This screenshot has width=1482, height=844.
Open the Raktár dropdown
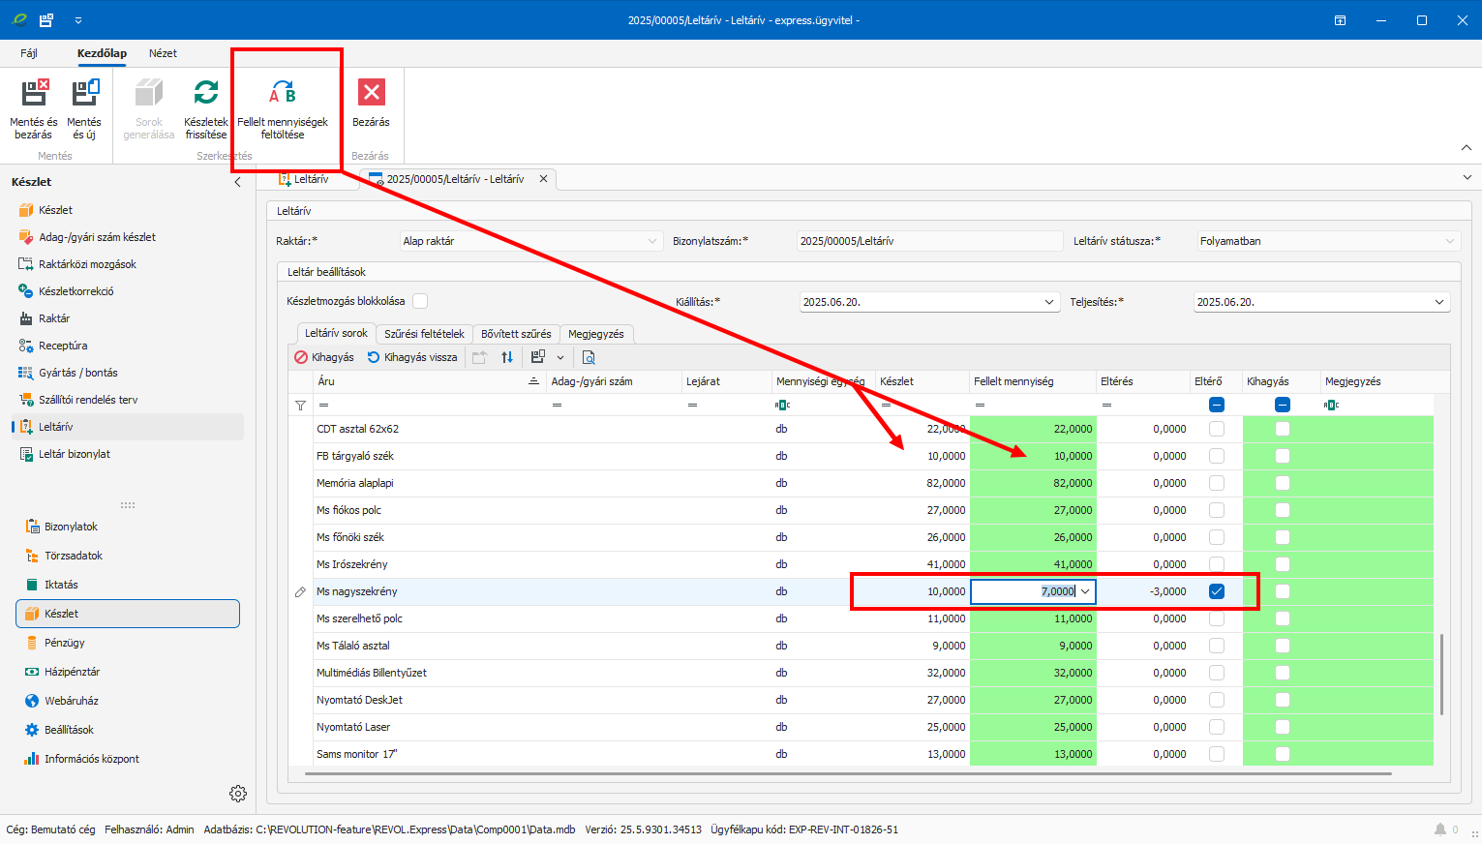(x=653, y=241)
